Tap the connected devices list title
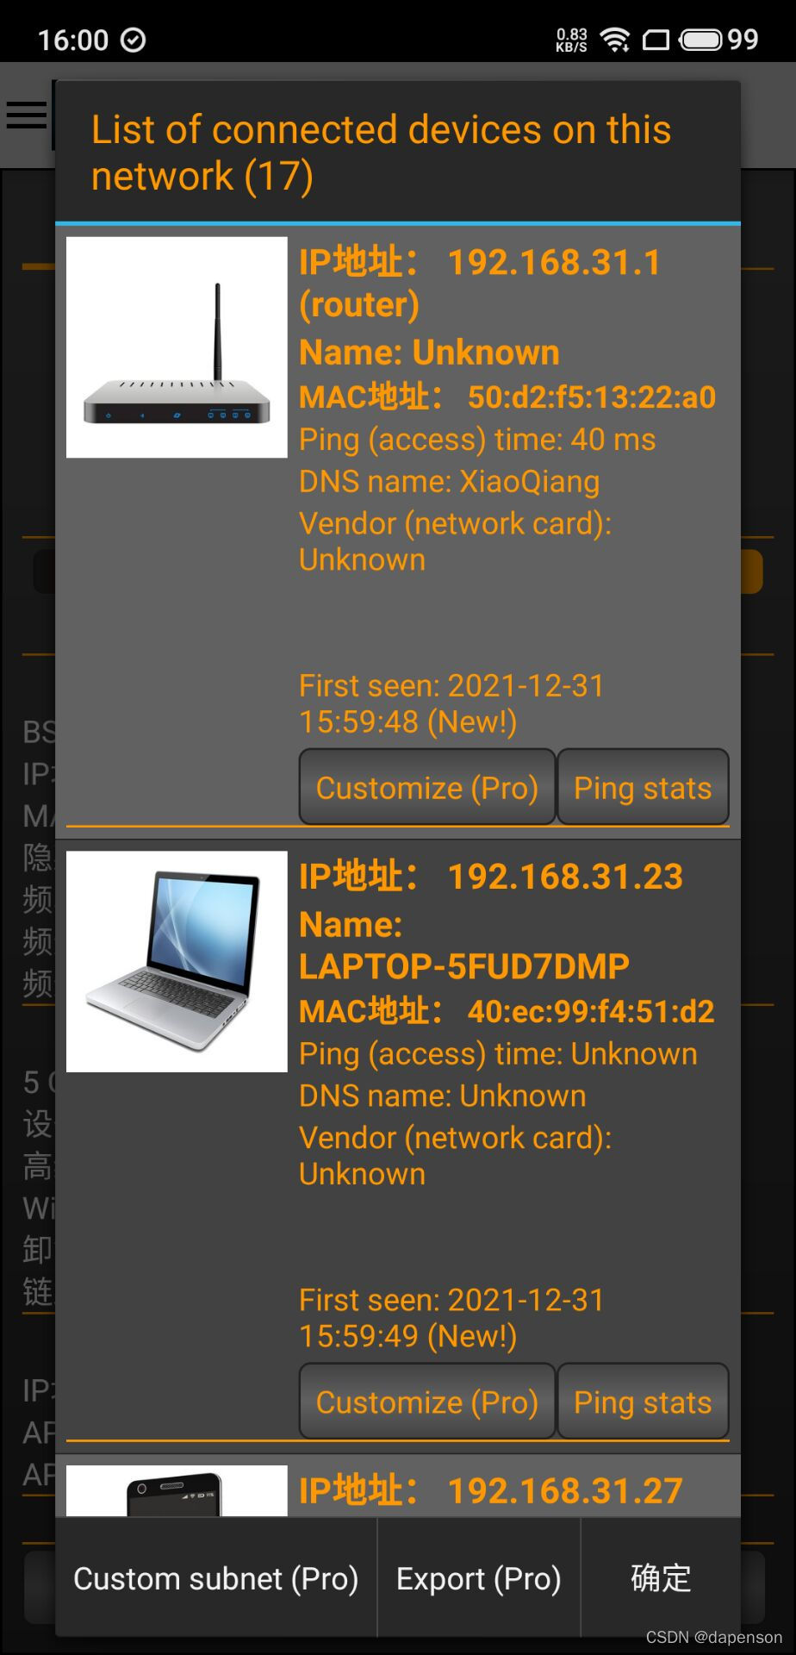Screen dimensions: 796x1655 [x=381, y=153]
